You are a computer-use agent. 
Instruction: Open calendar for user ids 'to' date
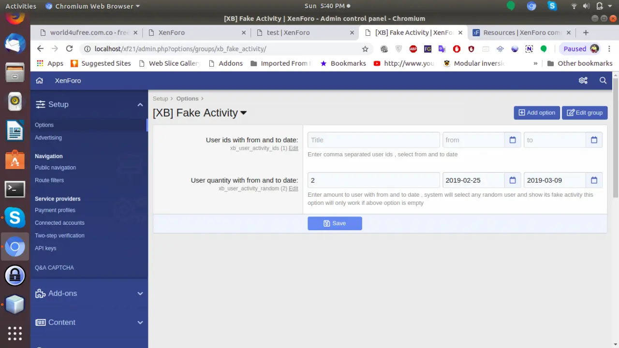[594, 140]
